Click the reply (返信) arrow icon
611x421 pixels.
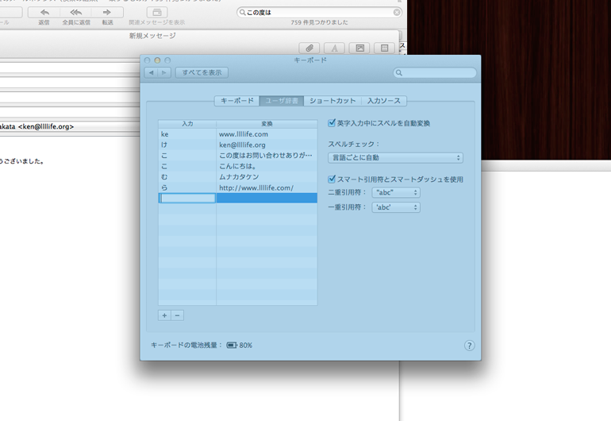(x=44, y=13)
